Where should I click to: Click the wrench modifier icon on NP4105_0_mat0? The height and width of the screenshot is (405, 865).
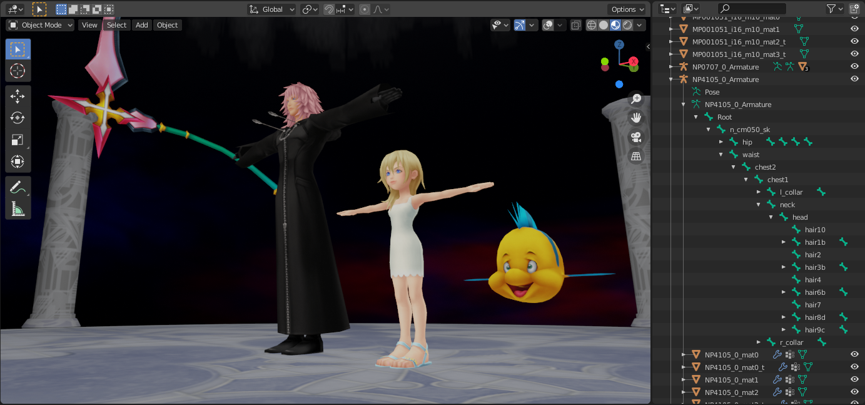coord(777,355)
